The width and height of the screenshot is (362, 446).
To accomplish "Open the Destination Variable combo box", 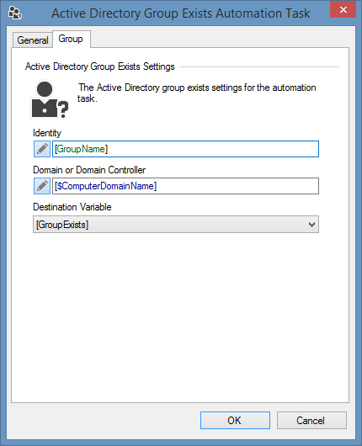I will point(176,225).
